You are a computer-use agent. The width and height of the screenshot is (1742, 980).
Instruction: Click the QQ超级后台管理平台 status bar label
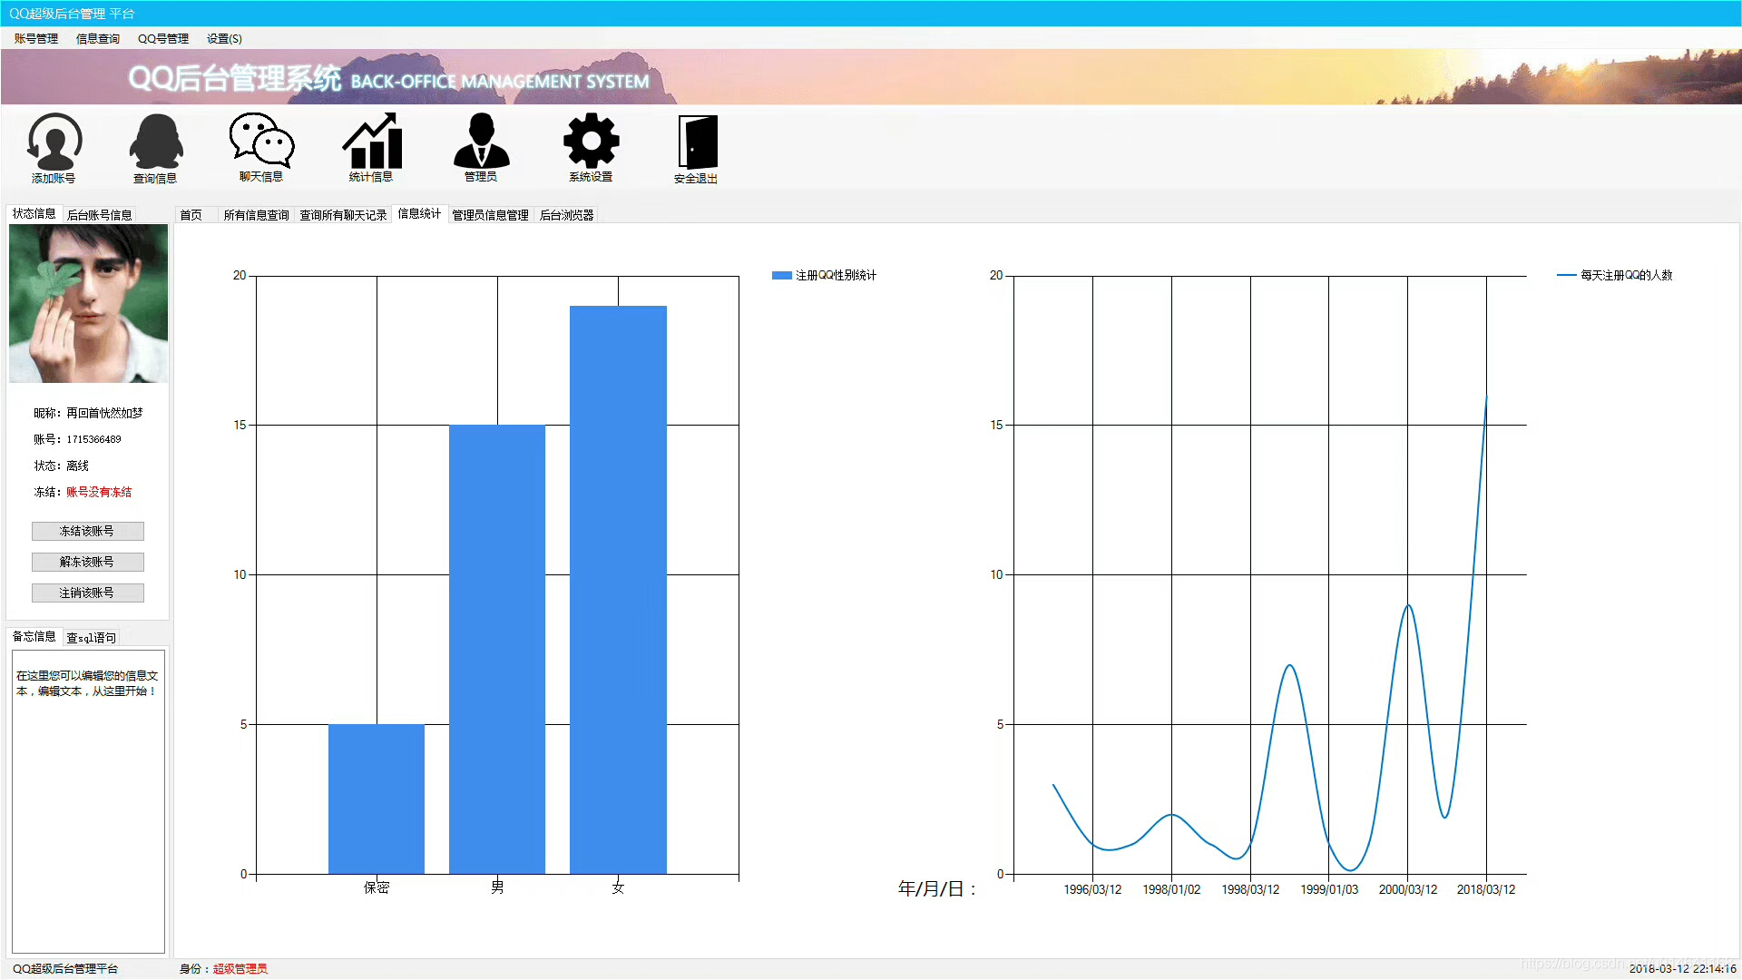tap(65, 969)
